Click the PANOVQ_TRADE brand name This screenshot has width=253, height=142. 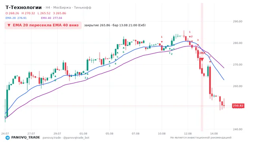coord(26,138)
